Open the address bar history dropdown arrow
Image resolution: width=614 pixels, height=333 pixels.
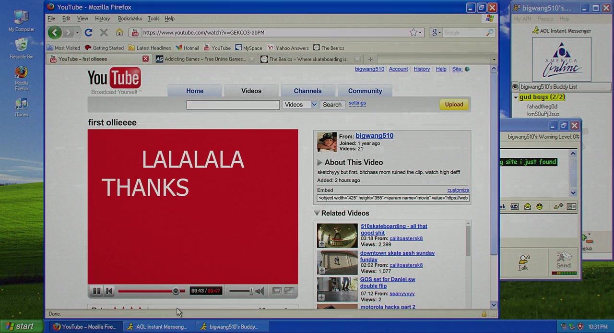tap(421, 33)
